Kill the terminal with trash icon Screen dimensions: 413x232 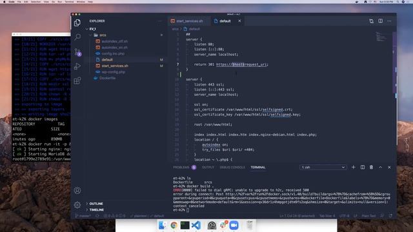click(372, 168)
